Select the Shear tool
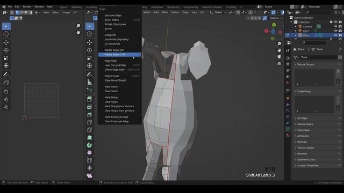344x193 pixels. coord(90,175)
